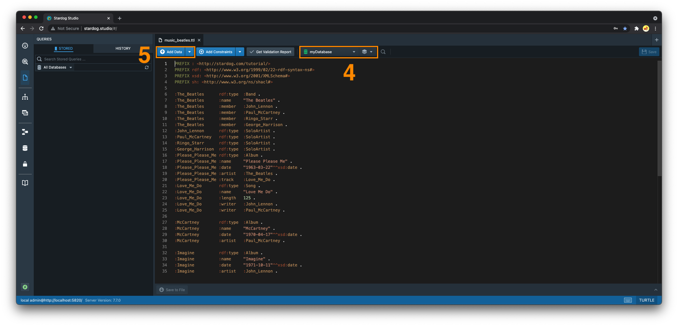This screenshot has height=326, width=678.
Task: Expand the bottom results panel chevron
Action: pyautogui.click(x=656, y=290)
